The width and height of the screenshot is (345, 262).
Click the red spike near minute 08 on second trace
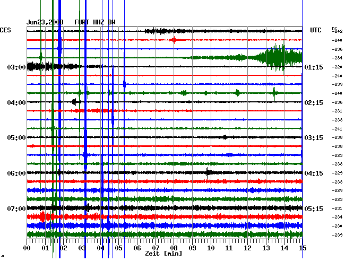click(174, 40)
